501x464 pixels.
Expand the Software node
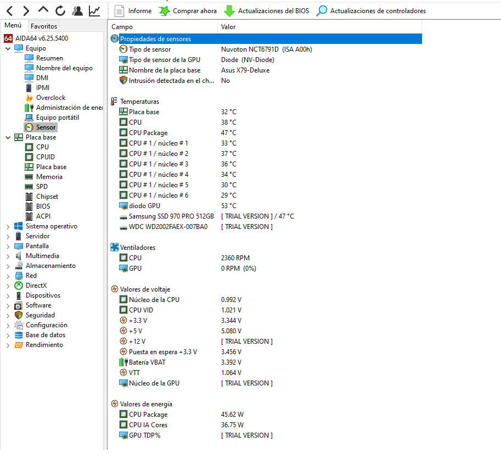click(x=8, y=306)
